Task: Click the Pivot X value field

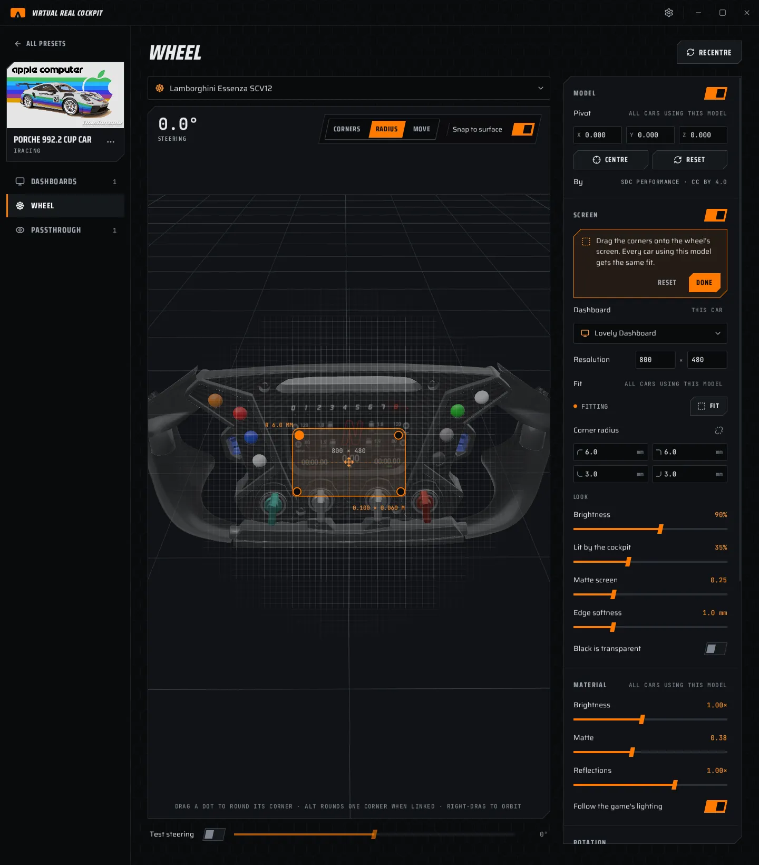Action: (x=598, y=135)
